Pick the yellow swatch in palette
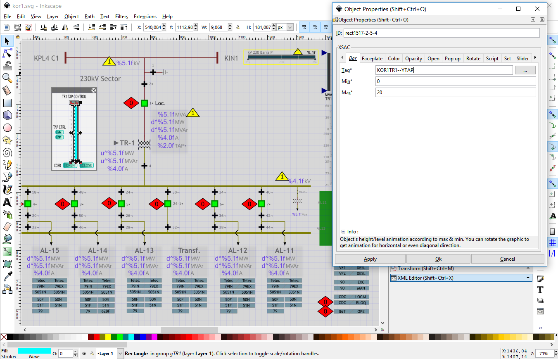Image resolution: width=558 pixels, height=359 pixels. point(109,337)
